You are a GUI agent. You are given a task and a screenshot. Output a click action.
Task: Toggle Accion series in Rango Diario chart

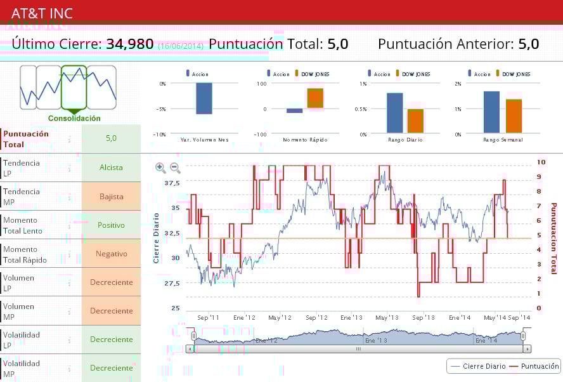[379, 74]
